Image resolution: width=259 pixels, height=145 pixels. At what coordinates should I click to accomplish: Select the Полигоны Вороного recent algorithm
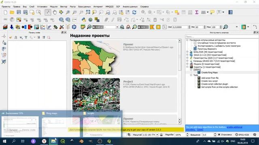(x=207, y=49)
